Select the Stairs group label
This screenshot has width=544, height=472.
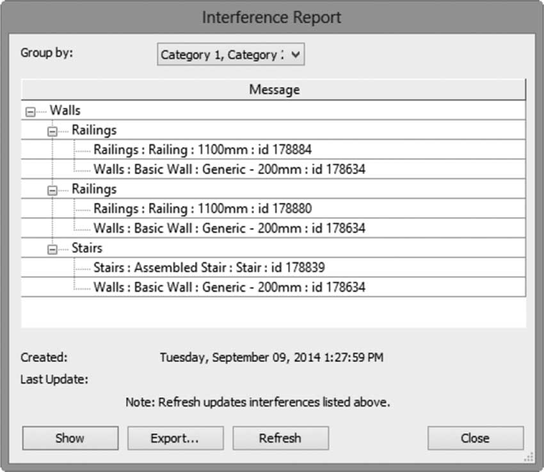[87, 248]
